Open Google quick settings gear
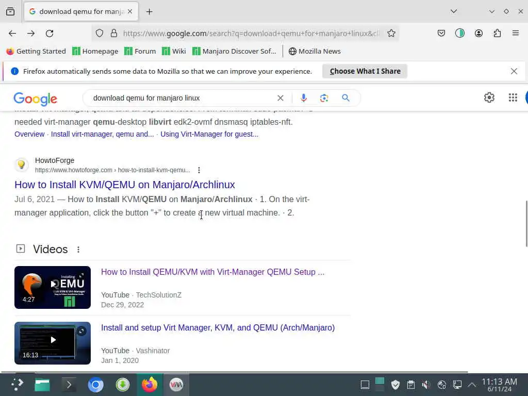Viewport: 528px width, 396px height. [489, 97]
